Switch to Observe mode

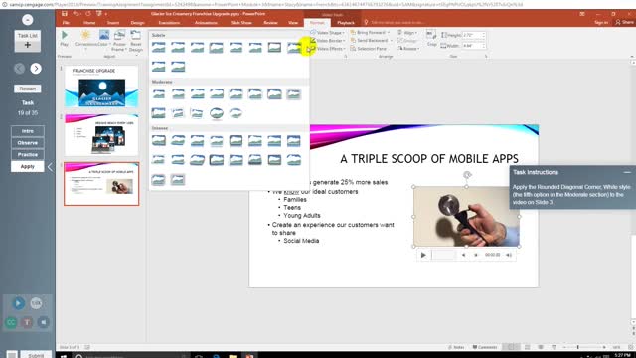[x=28, y=143]
